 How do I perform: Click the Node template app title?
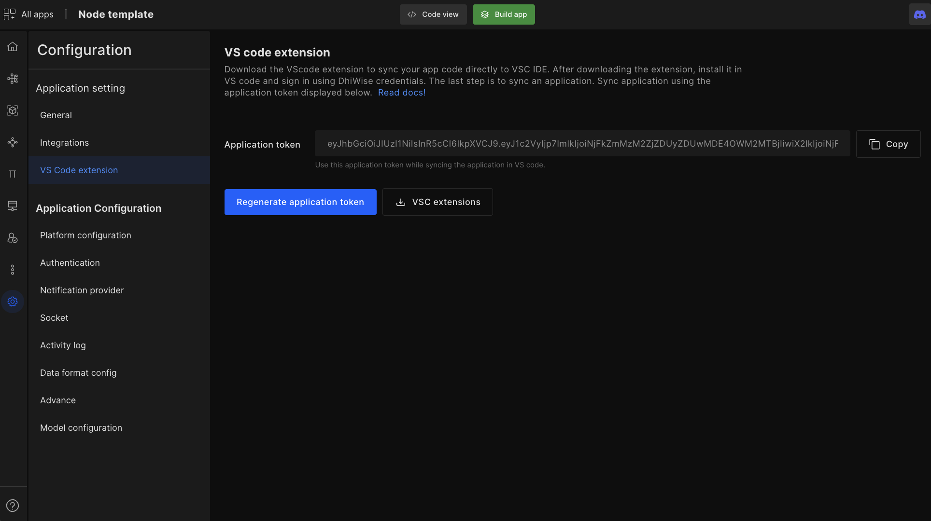116,14
